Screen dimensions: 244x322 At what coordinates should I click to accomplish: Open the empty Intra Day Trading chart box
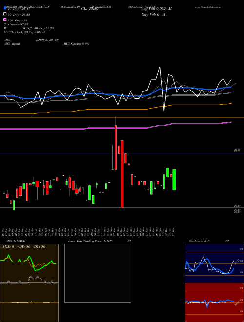[98, 273]
